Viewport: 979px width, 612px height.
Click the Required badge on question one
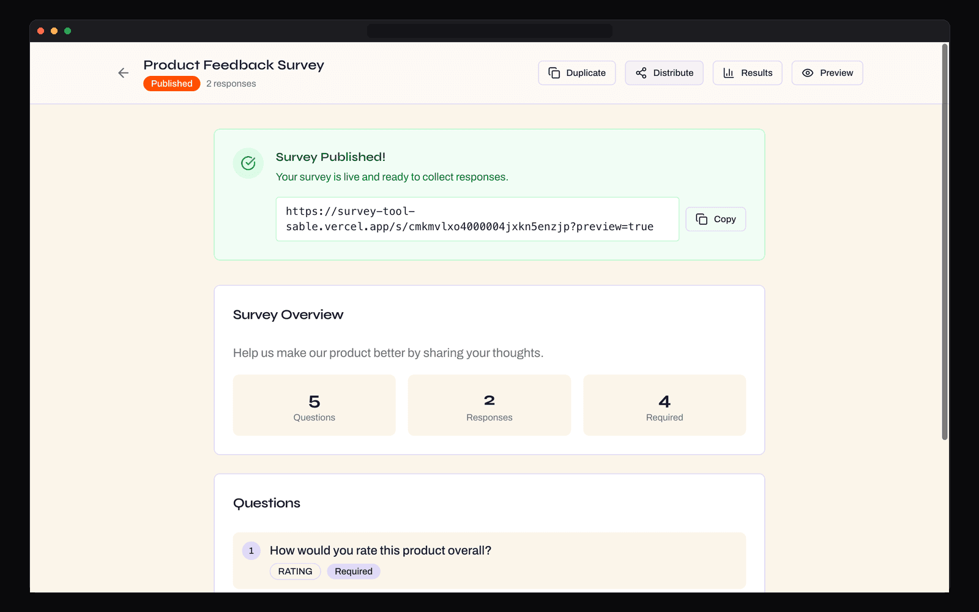pyautogui.click(x=353, y=571)
